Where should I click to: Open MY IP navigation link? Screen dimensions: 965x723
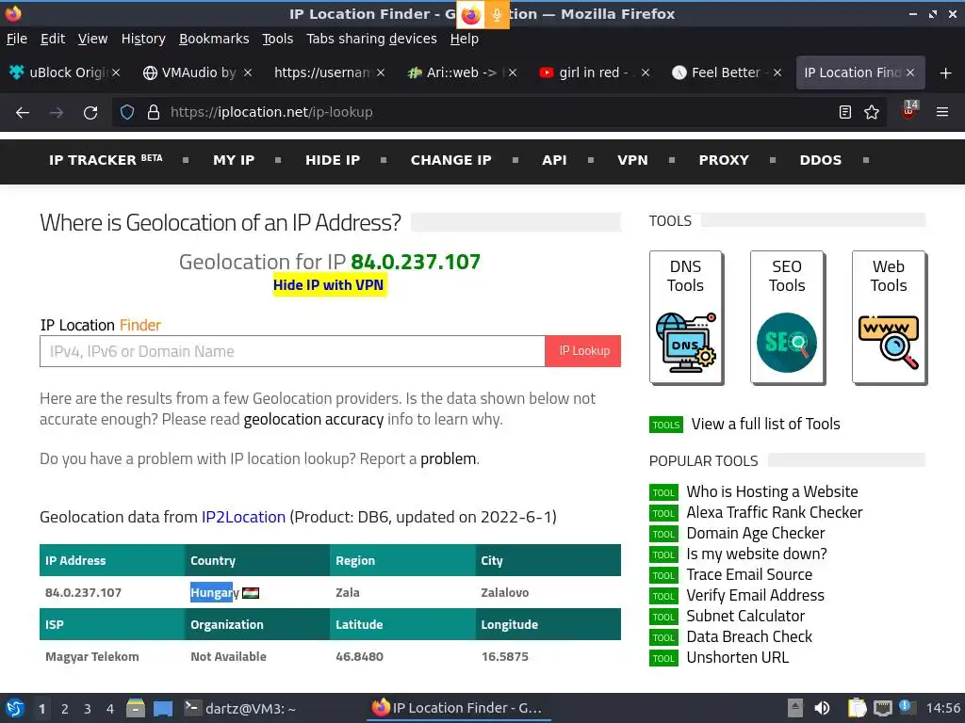click(x=234, y=160)
